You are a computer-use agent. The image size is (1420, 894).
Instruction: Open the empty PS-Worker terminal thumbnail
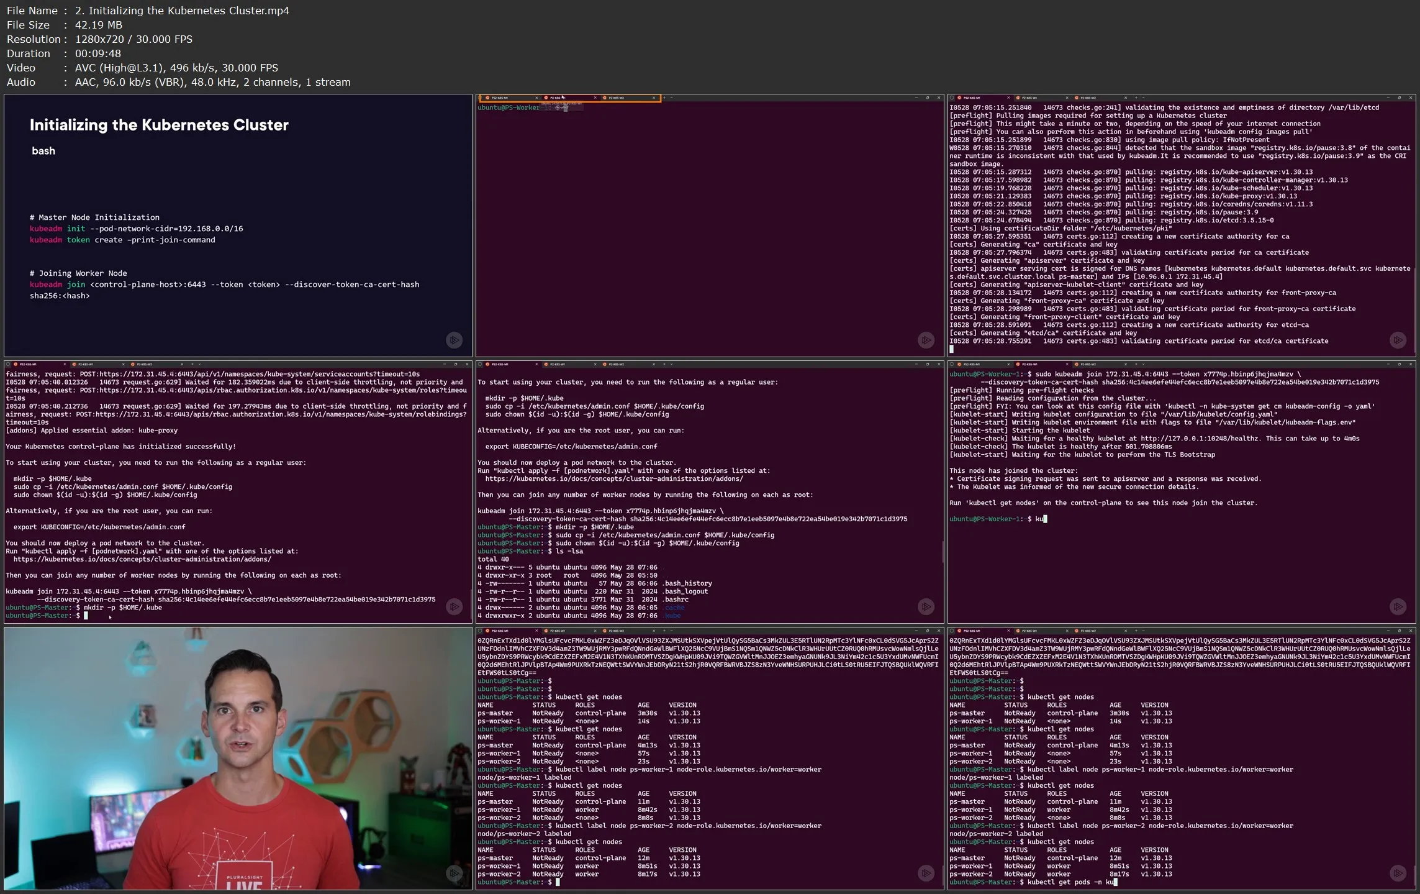pyautogui.click(x=710, y=226)
